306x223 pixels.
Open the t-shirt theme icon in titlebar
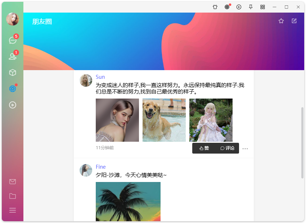coord(215,7)
